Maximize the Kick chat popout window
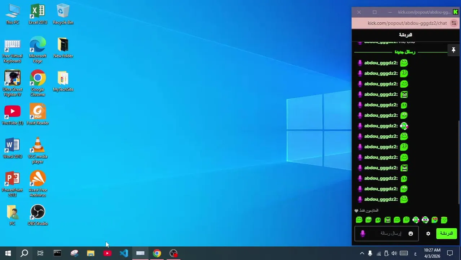Screen dimensions: 461x260 pyautogui.click(x=374, y=12)
